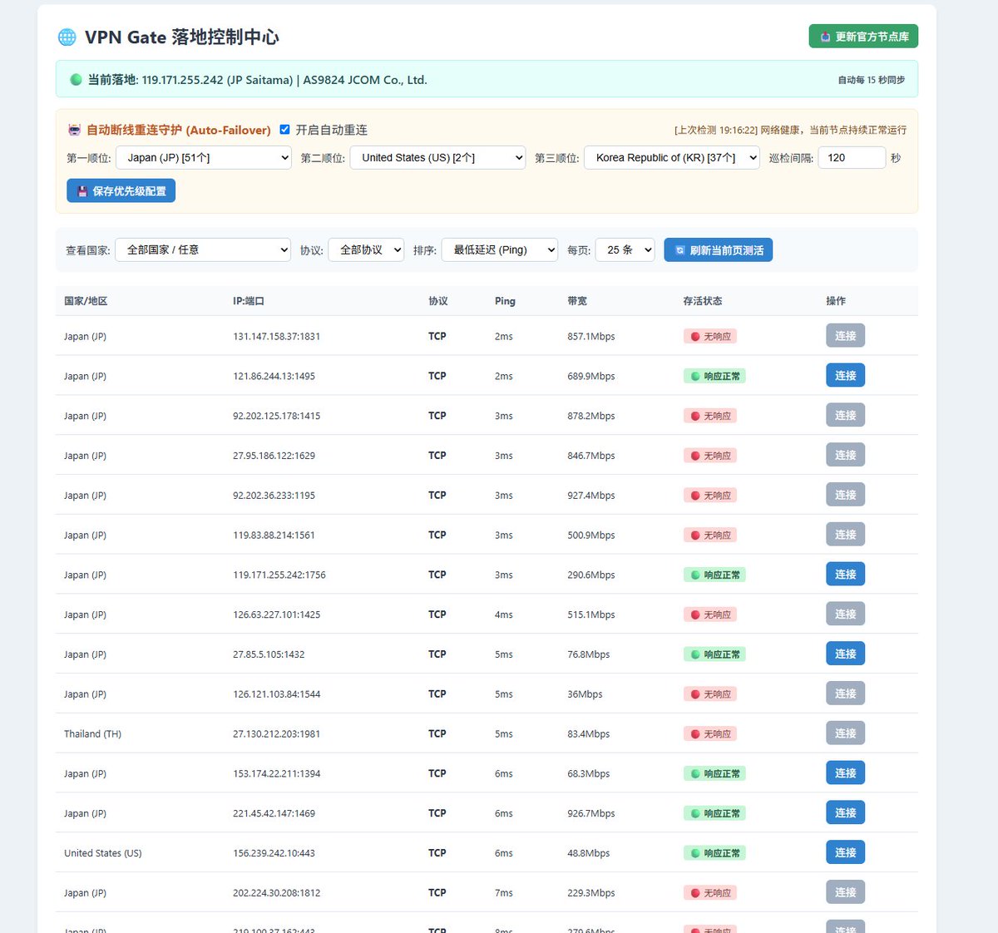This screenshot has width=998, height=933.
Task: Click the 国家/地区 column header
Action: [86, 301]
